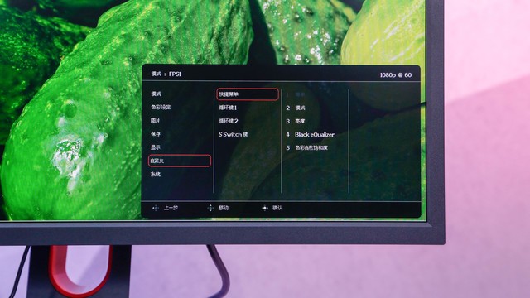Select quick menu slot 3 亮度
Image resolution: width=530 pixels, height=298 pixels.
click(296, 121)
